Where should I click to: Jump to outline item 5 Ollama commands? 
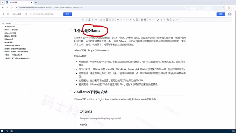[x=8, y=39]
